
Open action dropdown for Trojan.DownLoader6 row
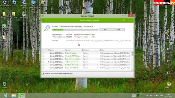(98, 59)
